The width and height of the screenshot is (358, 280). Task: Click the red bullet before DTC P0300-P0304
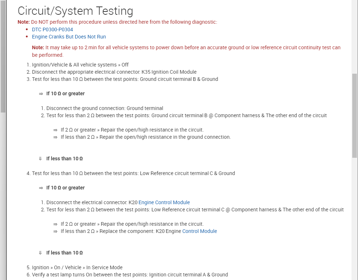tap(27, 29)
